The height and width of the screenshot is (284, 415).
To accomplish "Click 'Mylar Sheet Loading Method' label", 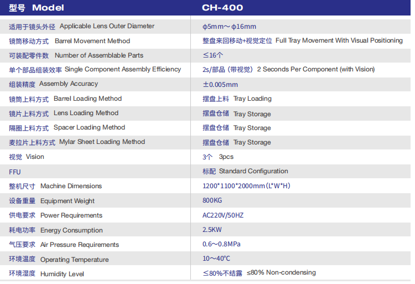I will click(x=102, y=142).
